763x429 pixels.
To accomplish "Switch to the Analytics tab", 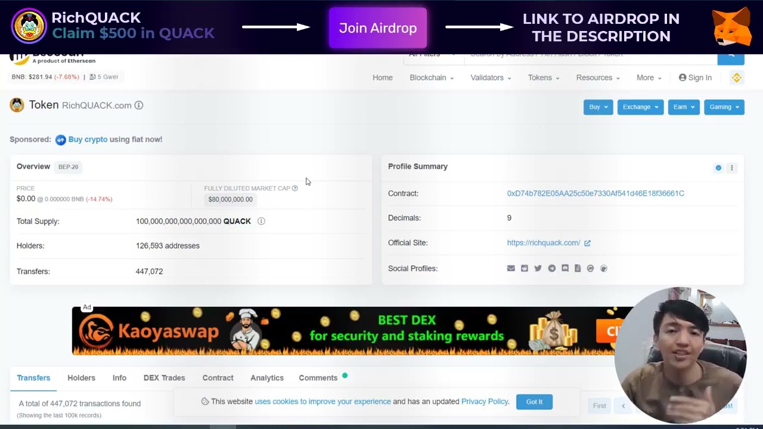I will coord(267,378).
